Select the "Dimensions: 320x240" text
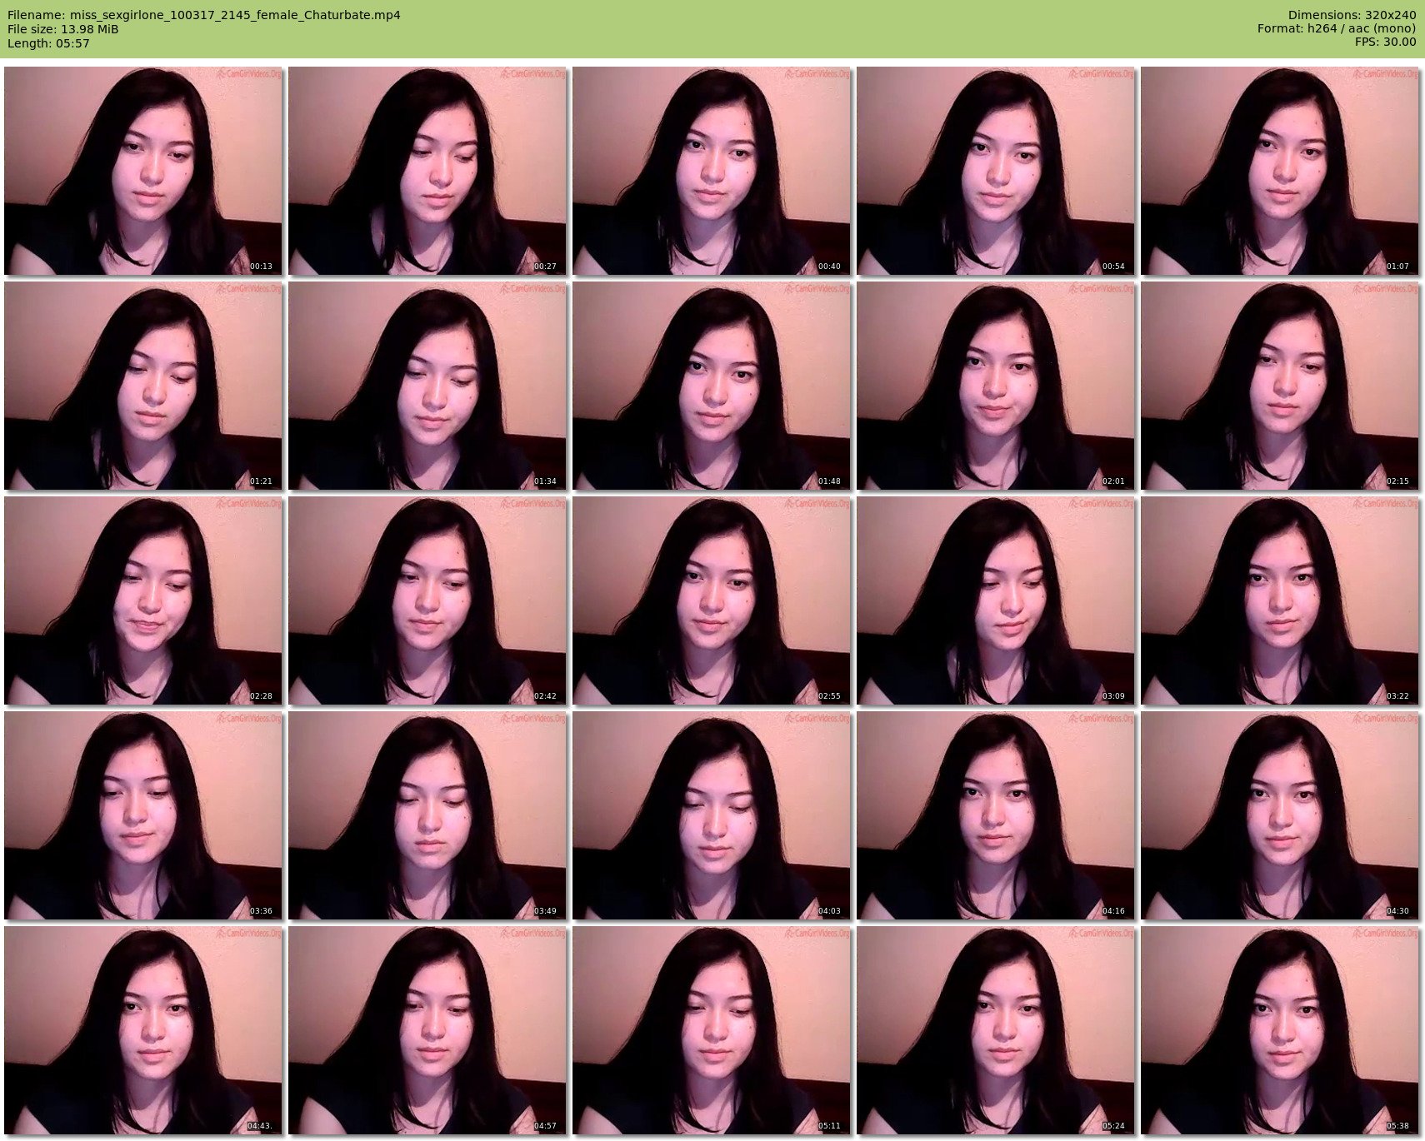Image resolution: width=1425 pixels, height=1141 pixels. [1352, 15]
